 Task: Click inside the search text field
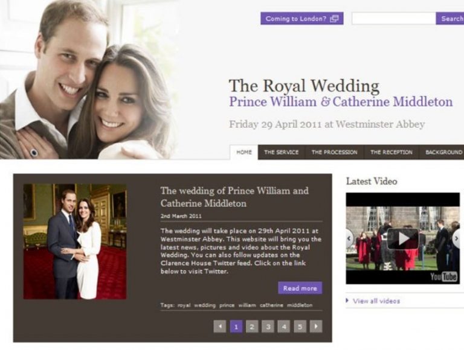(x=393, y=18)
